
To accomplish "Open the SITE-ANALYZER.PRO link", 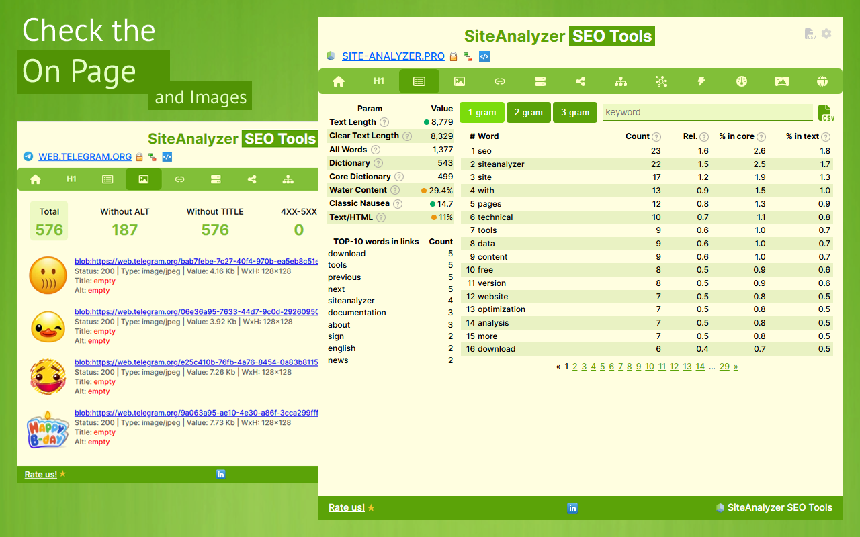I will (393, 56).
